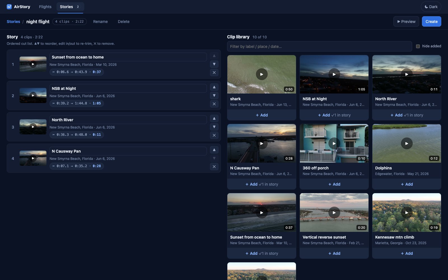Play the shark clip in library
The height and width of the screenshot is (280, 448).
coord(262,74)
